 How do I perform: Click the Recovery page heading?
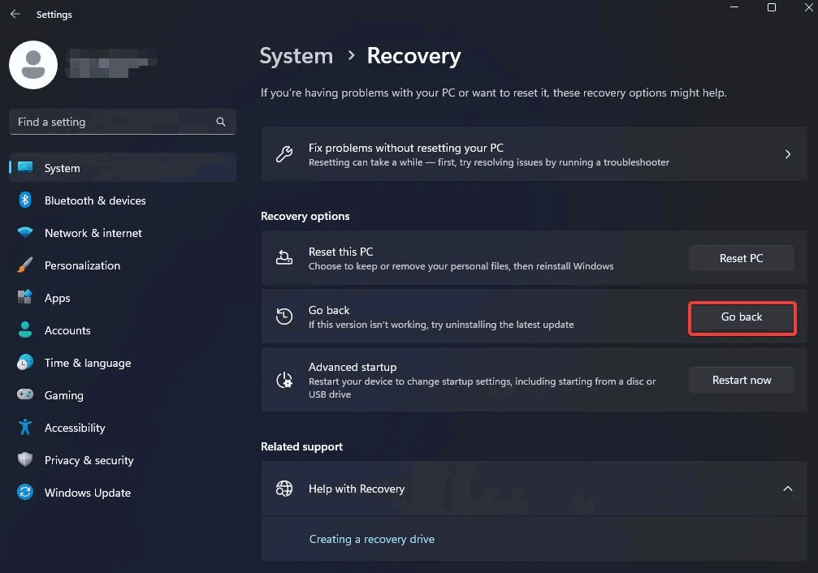tap(413, 55)
